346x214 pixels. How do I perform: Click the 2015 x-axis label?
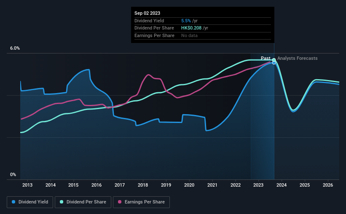tap(73, 185)
